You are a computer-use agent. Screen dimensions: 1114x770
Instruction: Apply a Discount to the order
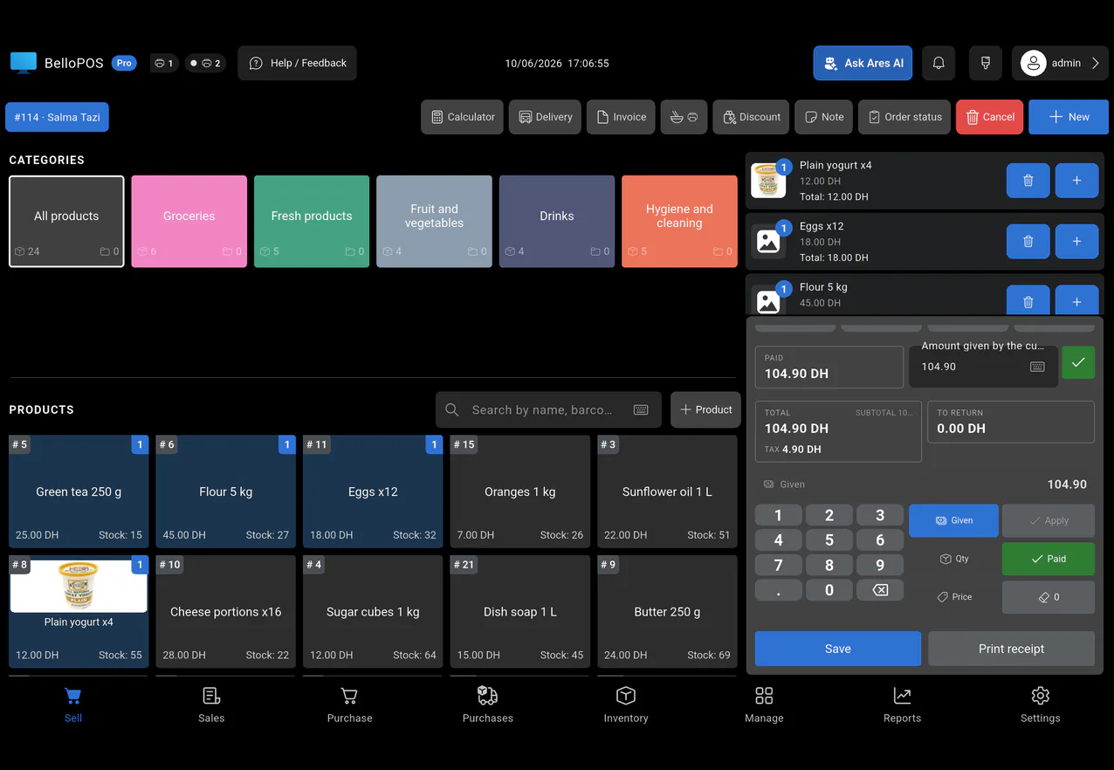[752, 117]
